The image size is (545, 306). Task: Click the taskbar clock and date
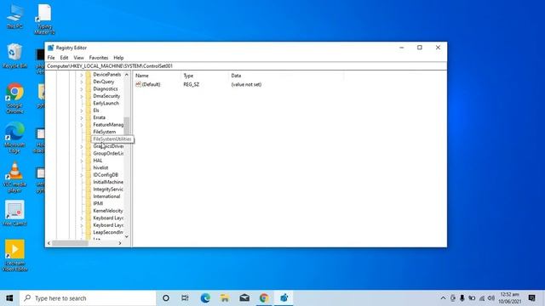tap(510, 298)
